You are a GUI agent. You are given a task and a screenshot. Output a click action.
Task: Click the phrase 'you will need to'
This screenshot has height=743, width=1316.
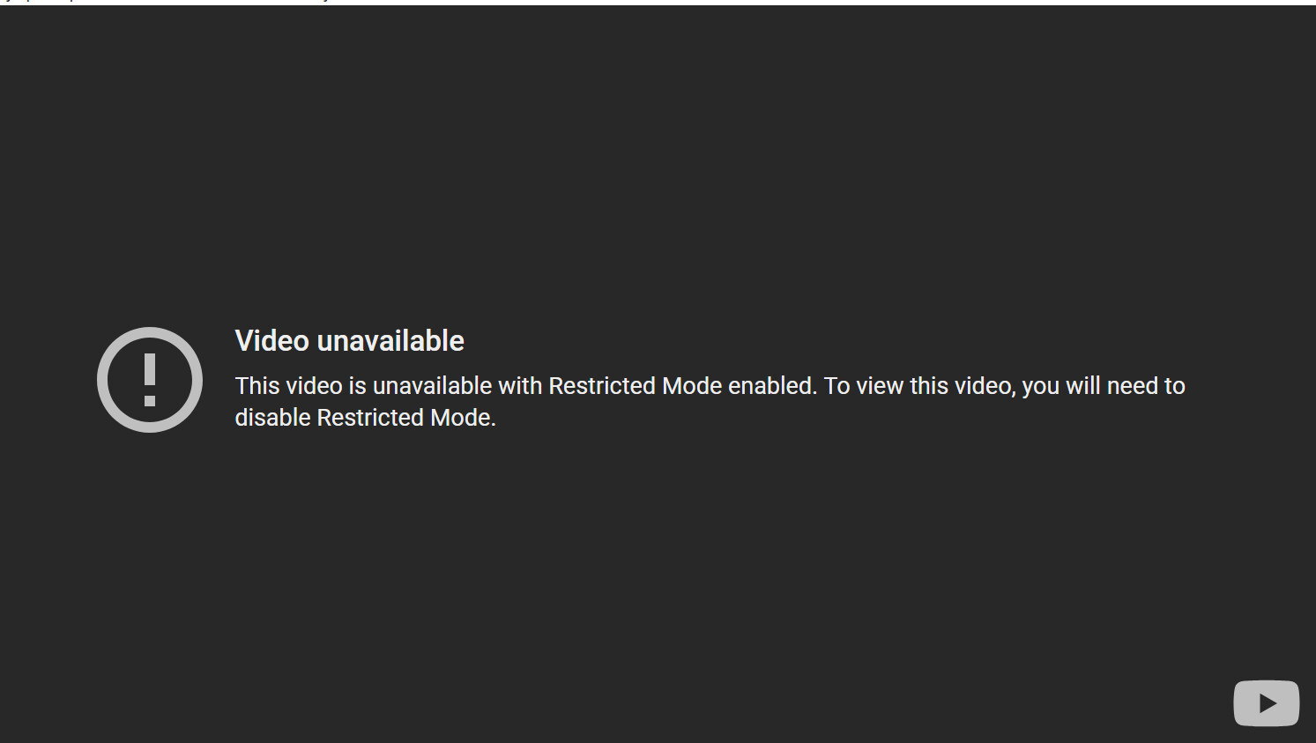click(1104, 386)
